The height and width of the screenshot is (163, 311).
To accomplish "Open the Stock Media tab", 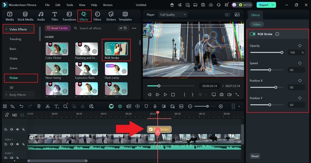I will pos(25,16).
